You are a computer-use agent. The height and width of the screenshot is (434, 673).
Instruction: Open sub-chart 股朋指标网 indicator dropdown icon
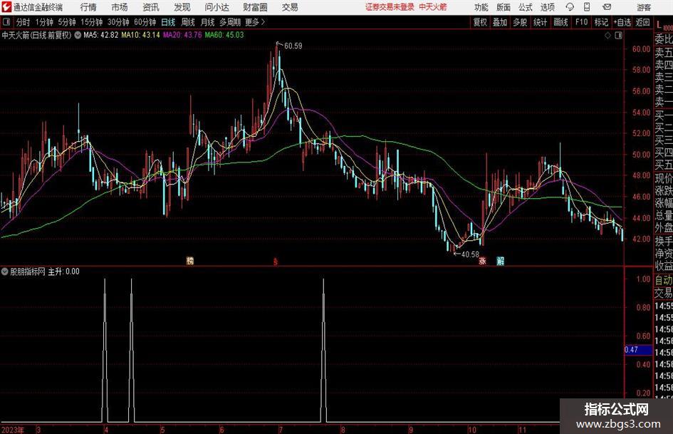point(5,272)
